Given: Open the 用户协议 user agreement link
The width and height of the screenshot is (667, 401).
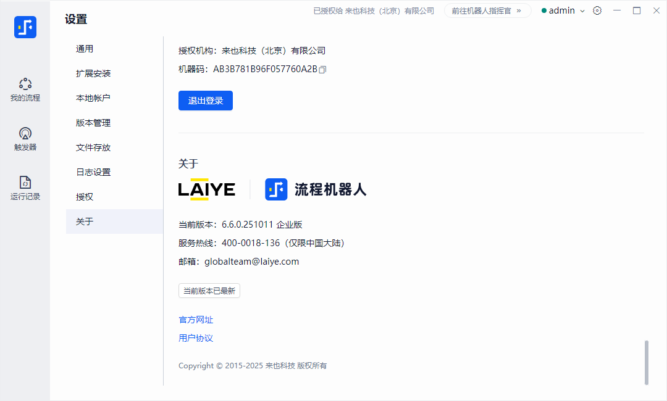Looking at the screenshot, I should 196,338.
